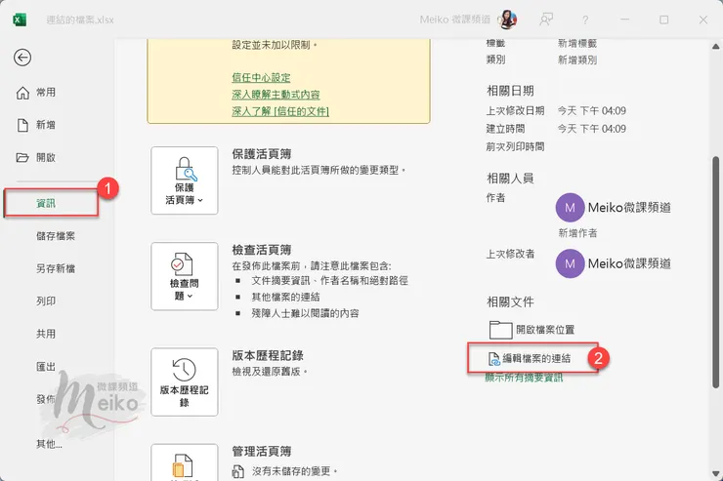Click 編輯檔案的連結
The image size is (723, 481).
[x=530, y=358]
